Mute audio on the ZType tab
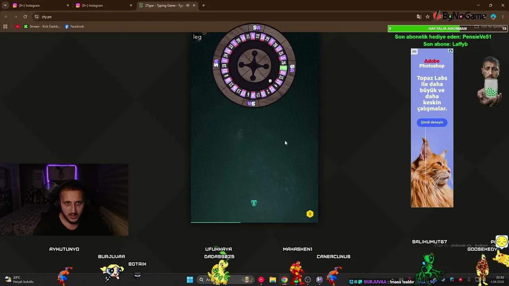 pyautogui.click(x=188, y=6)
